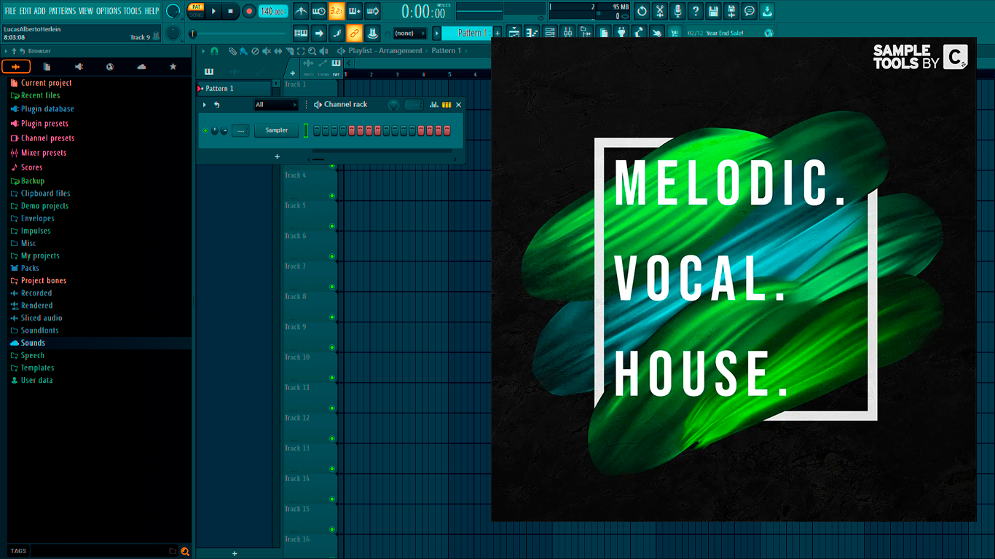995x559 pixels.
Task: Click the Play button in transport
Action: point(213,11)
